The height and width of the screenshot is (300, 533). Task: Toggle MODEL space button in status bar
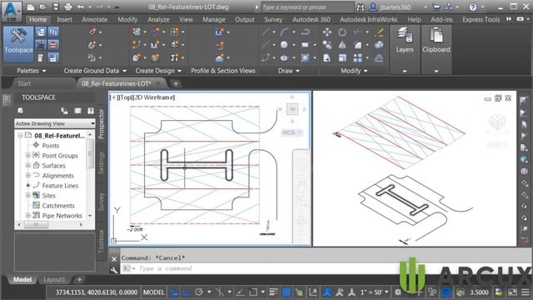coord(153,292)
